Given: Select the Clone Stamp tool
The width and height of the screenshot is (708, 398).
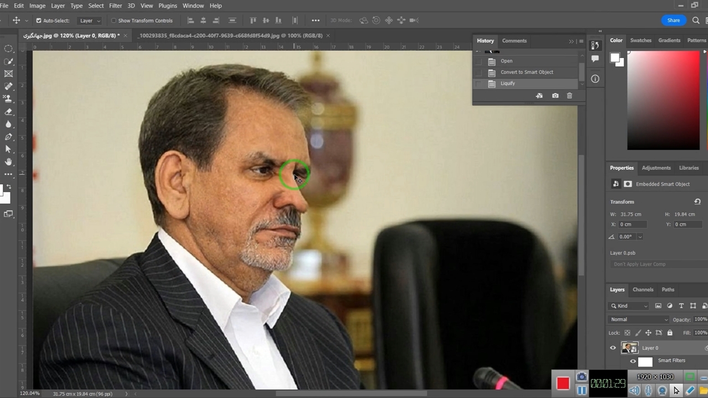Looking at the screenshot, I should tap(8, 98).
